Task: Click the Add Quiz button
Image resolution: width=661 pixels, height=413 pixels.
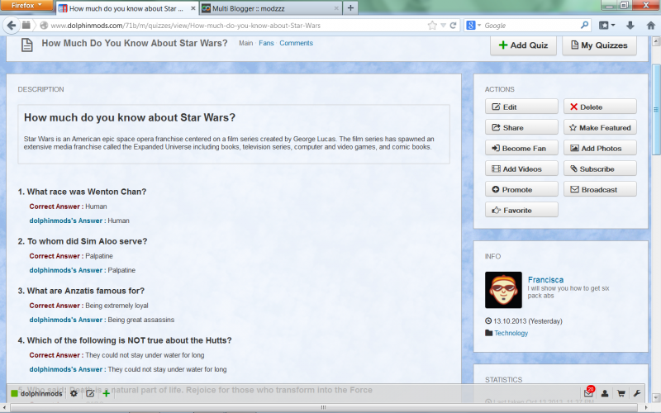Action: tap(523, 45)
